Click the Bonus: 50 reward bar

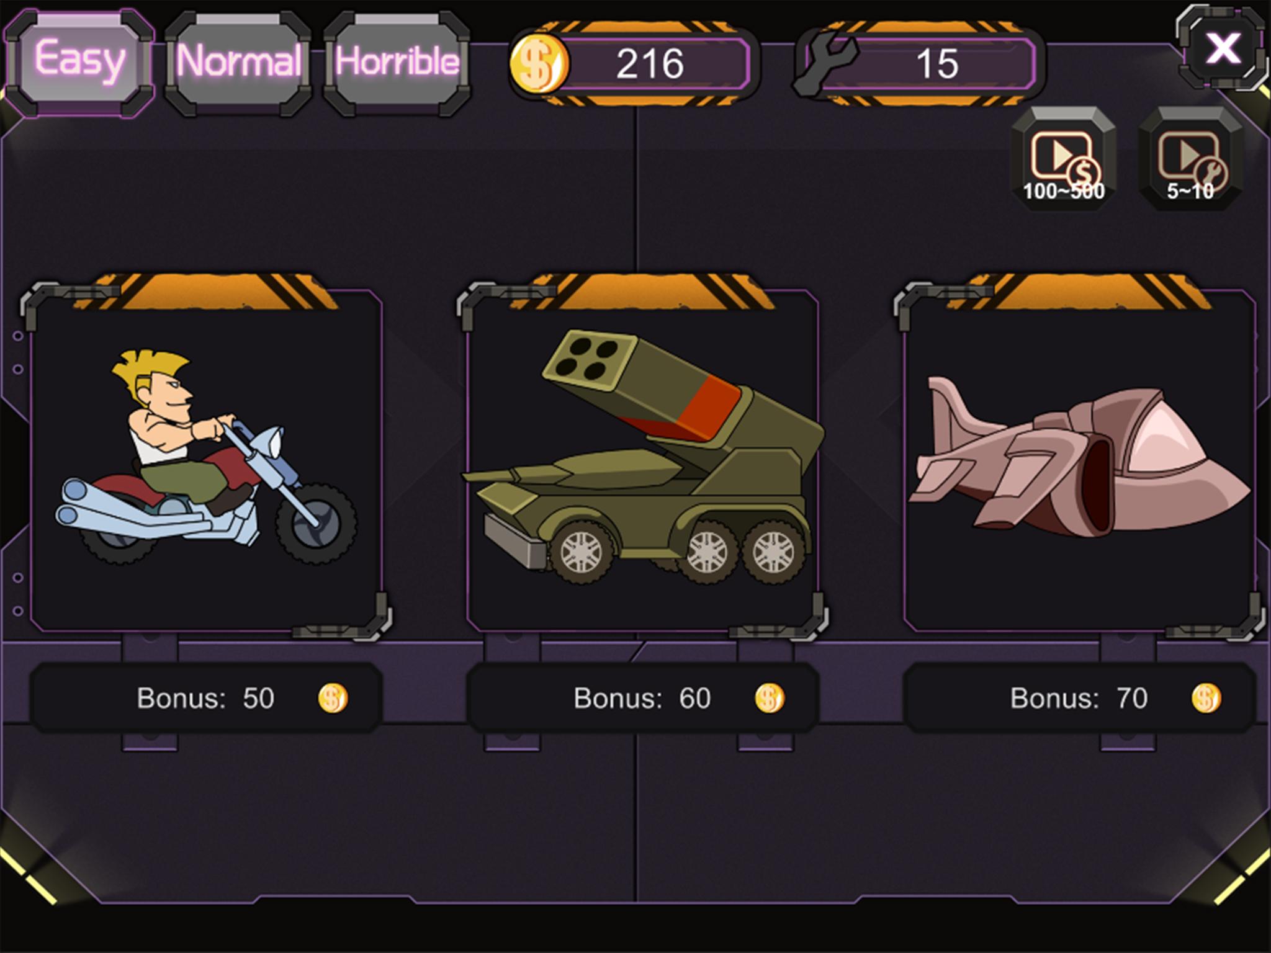coord(206,698)
